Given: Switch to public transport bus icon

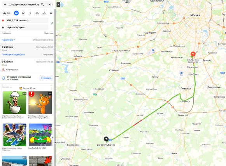Looking at the screenshot, I should (x=23, y=13).
